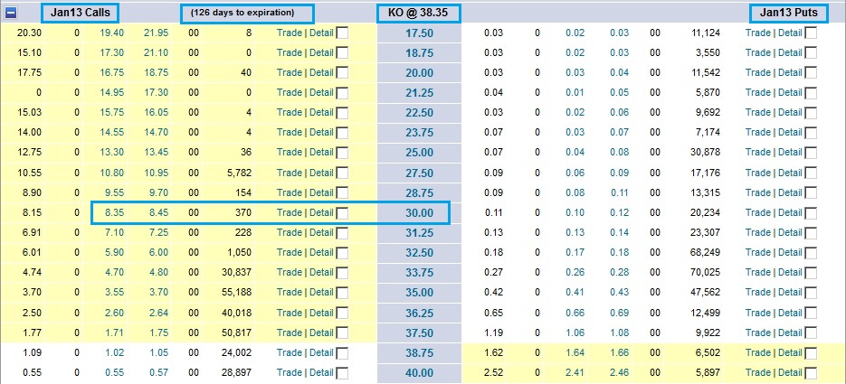This screenshot has height=384, width=846.
Task: Enable the call checkbox for strike 40.00
Action: 342,372
